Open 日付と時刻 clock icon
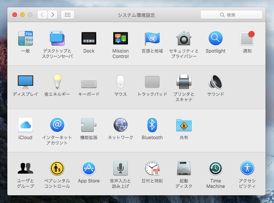This screenshot has height=203, width=274. coord(152,168)
